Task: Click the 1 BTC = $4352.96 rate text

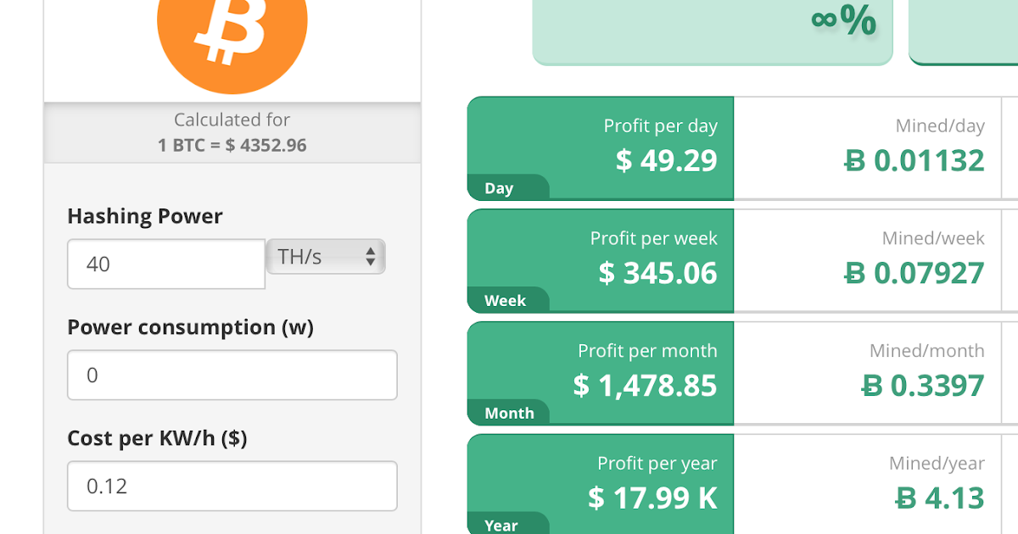Action: point(232,145)
